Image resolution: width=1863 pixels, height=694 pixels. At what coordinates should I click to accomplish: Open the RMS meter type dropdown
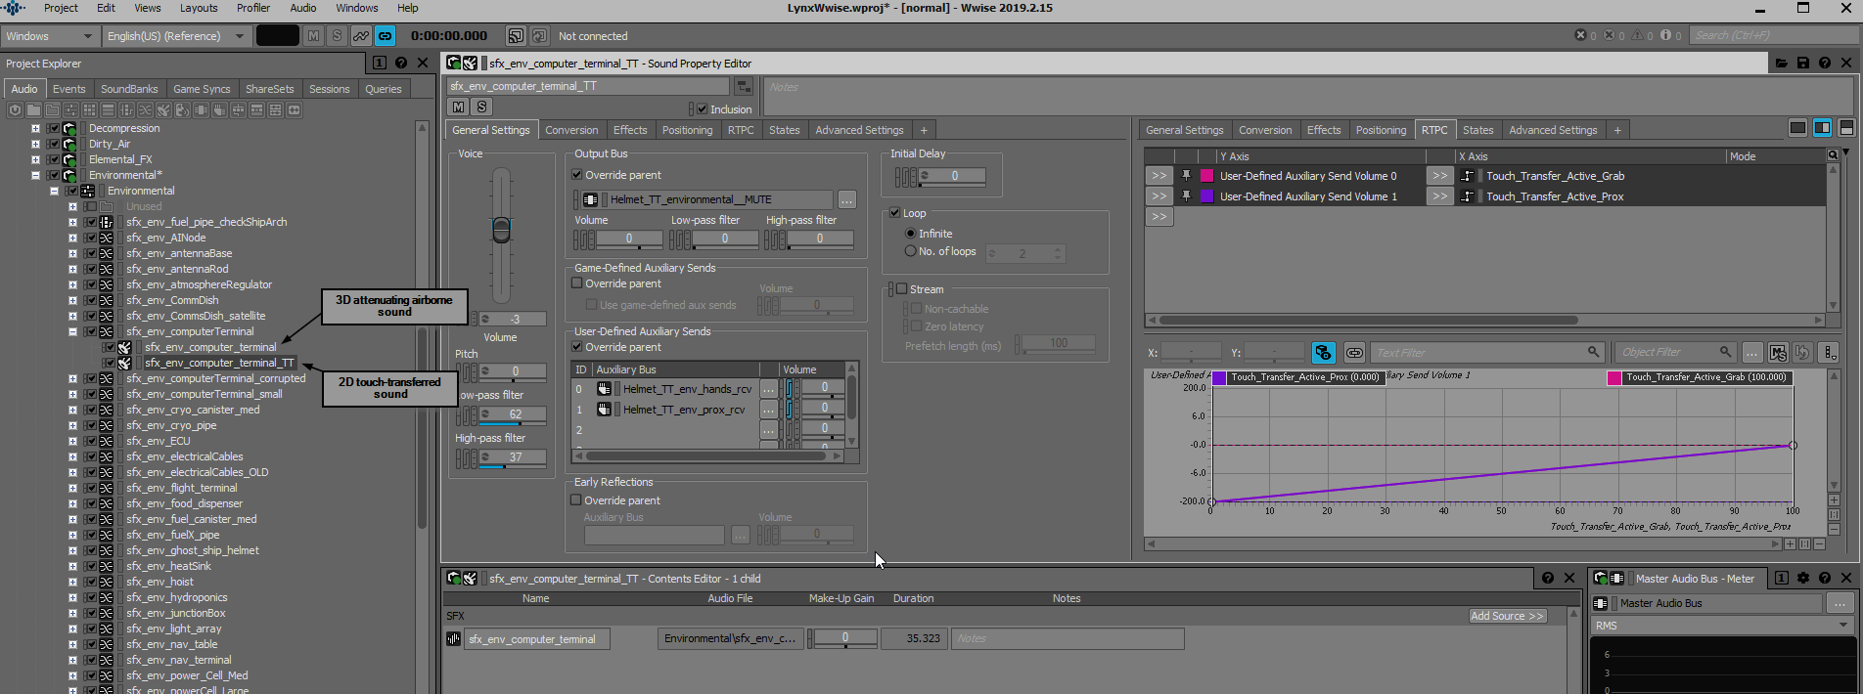coord(1722,626)
